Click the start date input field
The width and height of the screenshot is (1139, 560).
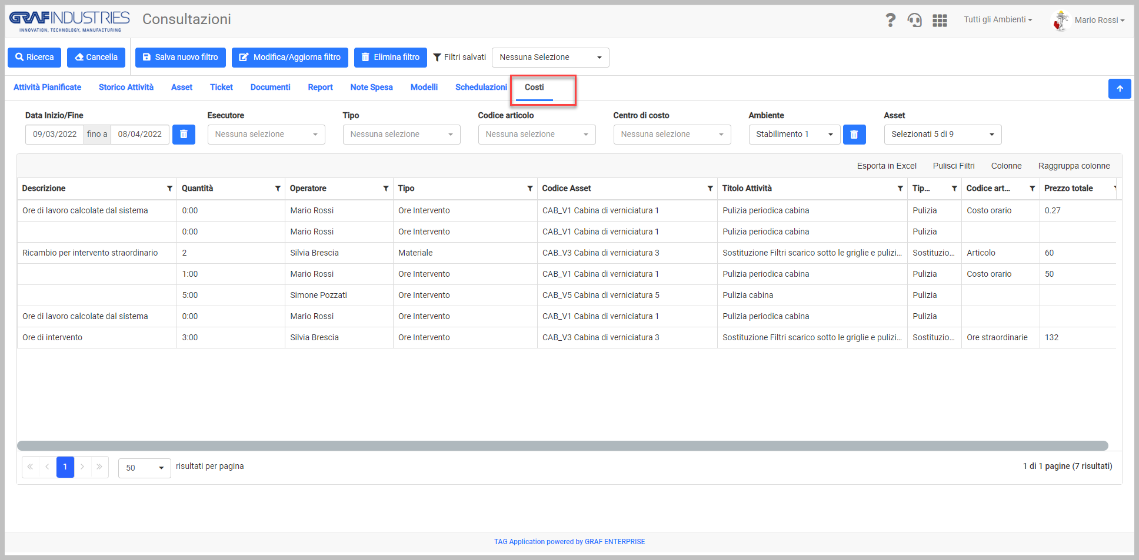point(55,135)
